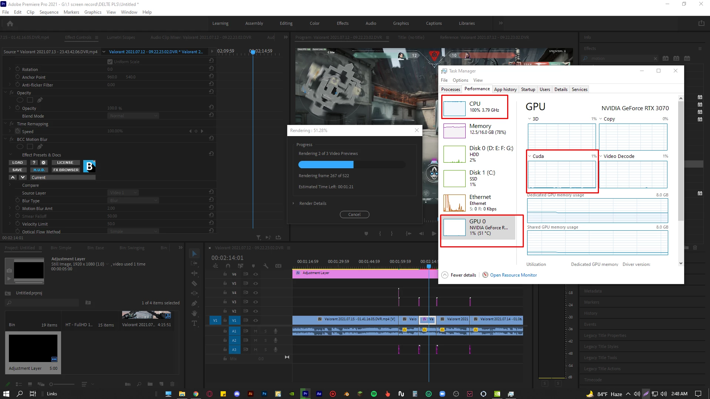Open the Markers menu
The height and width of the screenshot is (399, 710).
[71, 12]
